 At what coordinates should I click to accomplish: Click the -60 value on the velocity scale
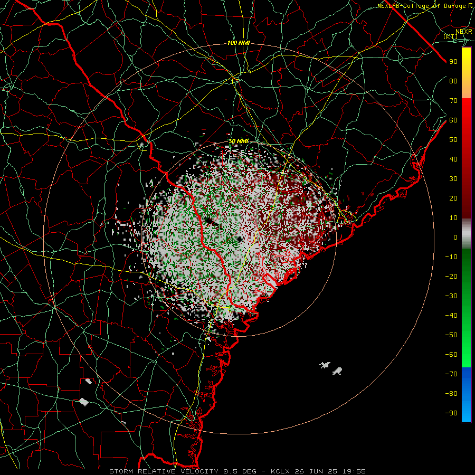pos(451,355)
